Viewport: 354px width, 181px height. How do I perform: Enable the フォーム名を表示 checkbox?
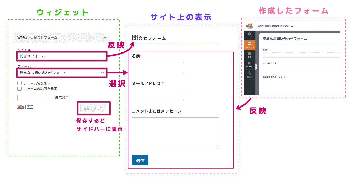tap(19, 83)
